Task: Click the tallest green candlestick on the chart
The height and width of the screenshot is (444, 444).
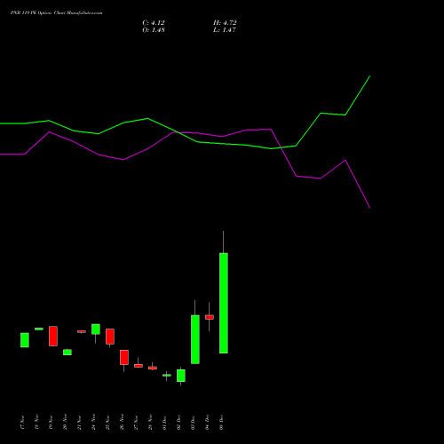Action: pos(224,303)
